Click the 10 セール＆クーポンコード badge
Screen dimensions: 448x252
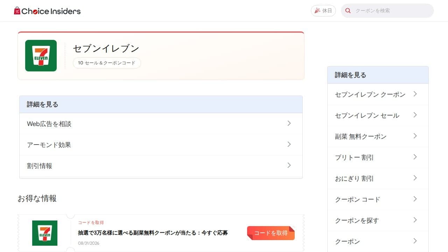(107, 63)
